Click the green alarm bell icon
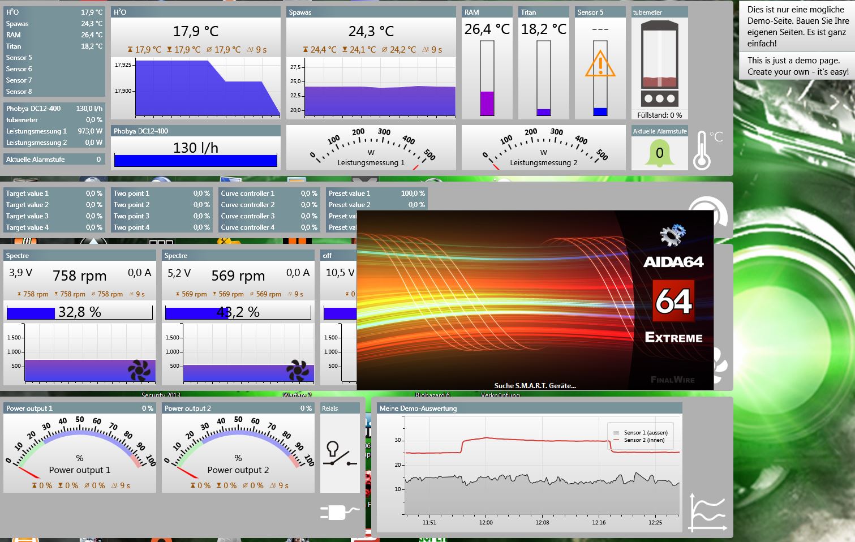Image resolution: width=855 pixels, height=542 pixels. [659, 153]
